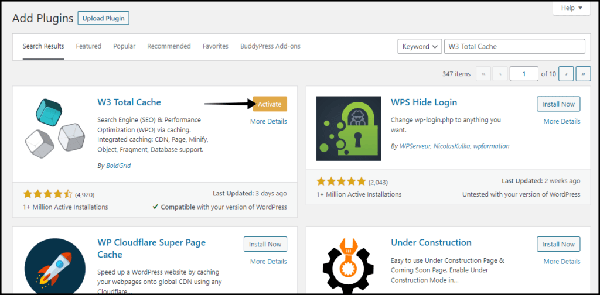
Task: Jump to last page of results
Action: pyautogui.click(x=583, y=74)
